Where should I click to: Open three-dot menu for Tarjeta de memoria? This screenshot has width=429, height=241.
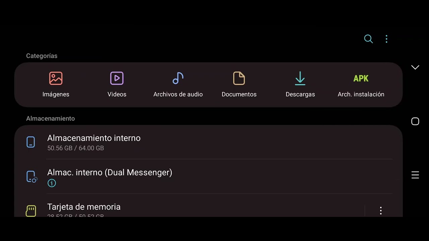tap(381, 211)
